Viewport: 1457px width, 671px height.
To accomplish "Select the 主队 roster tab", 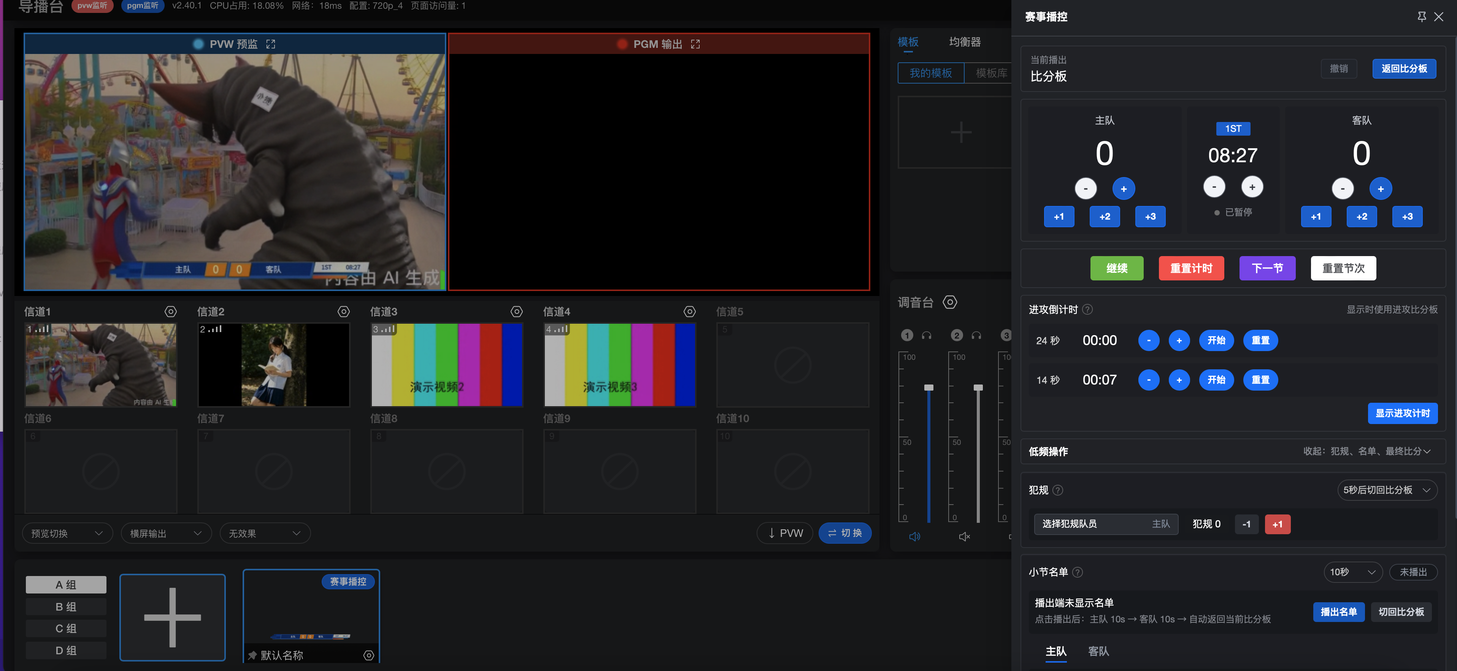I will [1056, 651].
